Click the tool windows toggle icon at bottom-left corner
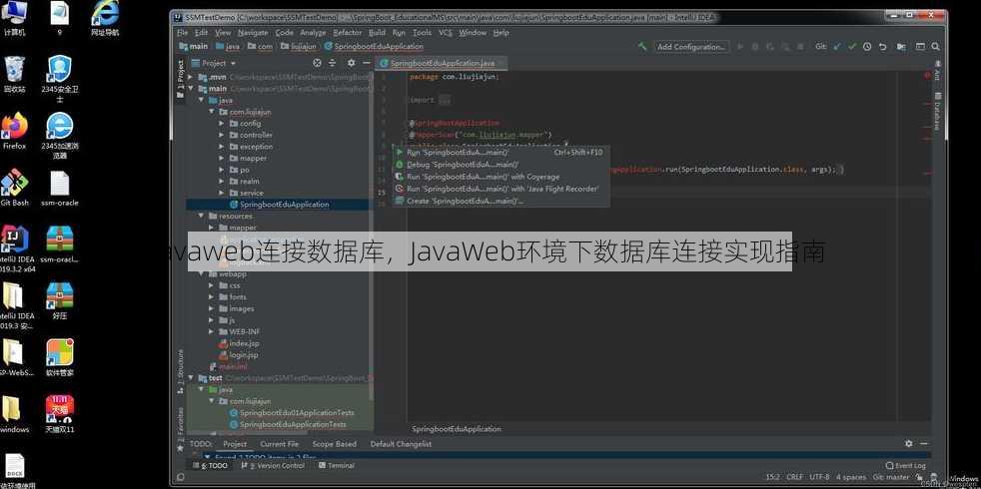This screenshot has width=981, height=489. click(x=181, y=477)
